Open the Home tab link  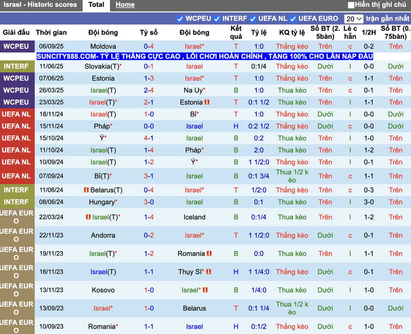(125, 5)
